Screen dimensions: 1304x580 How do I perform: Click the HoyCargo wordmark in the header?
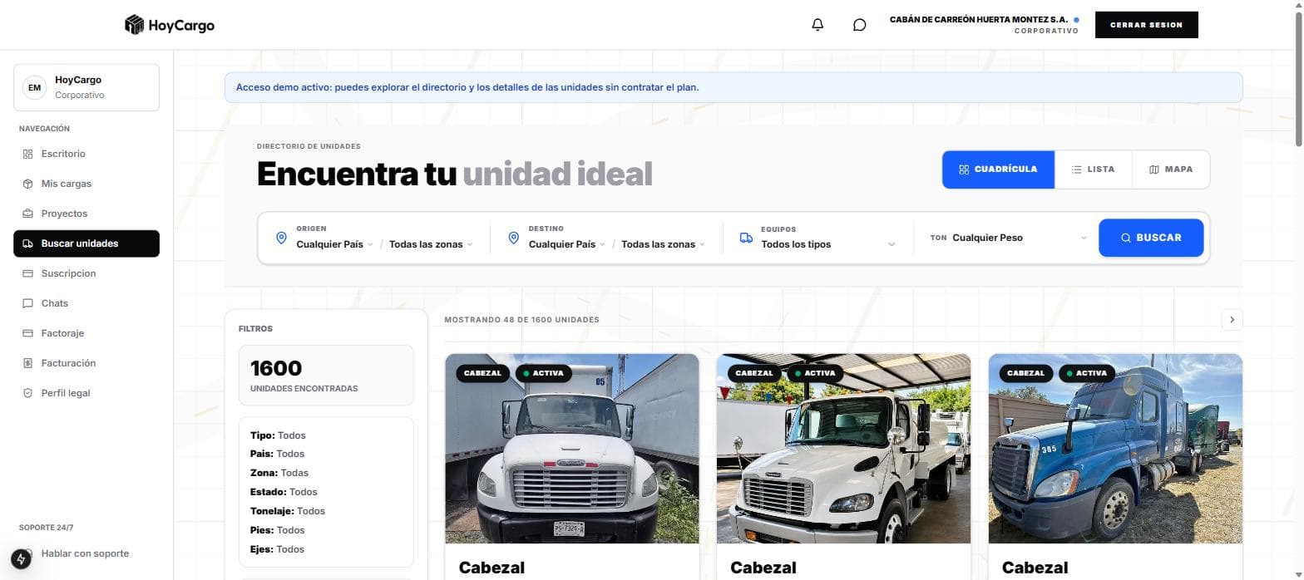pyautogui.click(x=181, y=26)
